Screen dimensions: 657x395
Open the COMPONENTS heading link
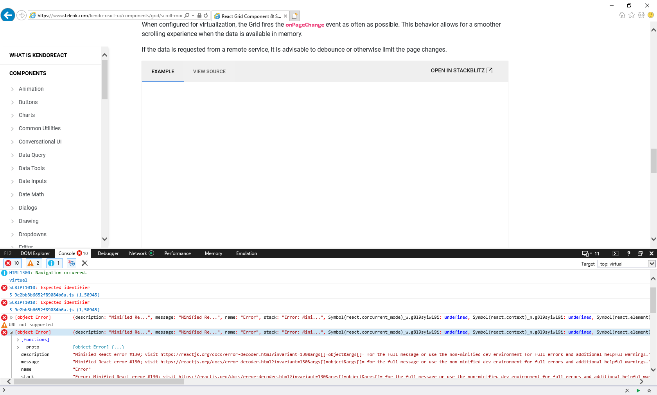(28, 73)
